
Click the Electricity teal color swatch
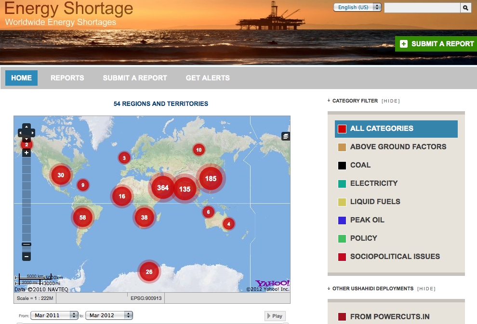[342, 184]
